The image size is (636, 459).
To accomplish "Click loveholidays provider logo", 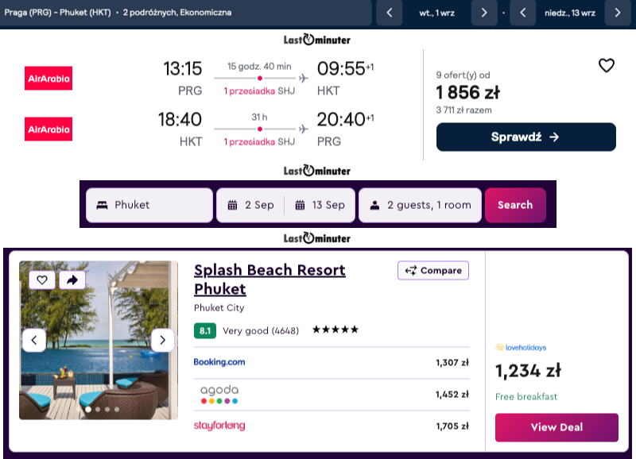I will pyautogui.click(x=521, y=347).
